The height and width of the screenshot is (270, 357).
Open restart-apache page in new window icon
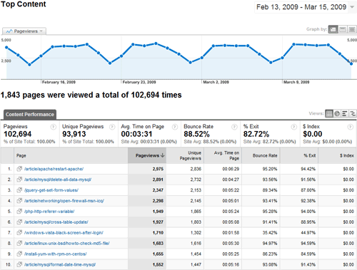[19, 169]
